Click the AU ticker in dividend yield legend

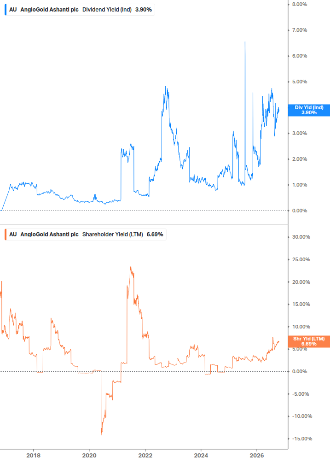13,10
